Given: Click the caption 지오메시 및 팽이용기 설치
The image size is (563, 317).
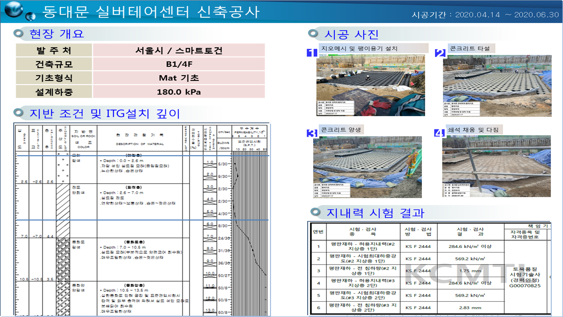Looking at the screenshot, I should pyautogui.click(x=359, y=49).
